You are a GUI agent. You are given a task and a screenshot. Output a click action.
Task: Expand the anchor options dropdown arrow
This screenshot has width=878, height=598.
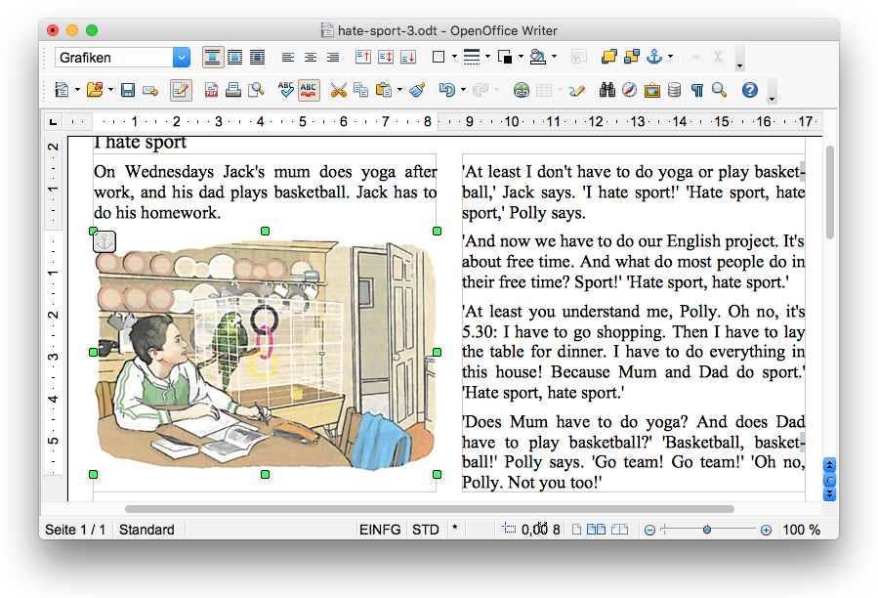point(670,57)
